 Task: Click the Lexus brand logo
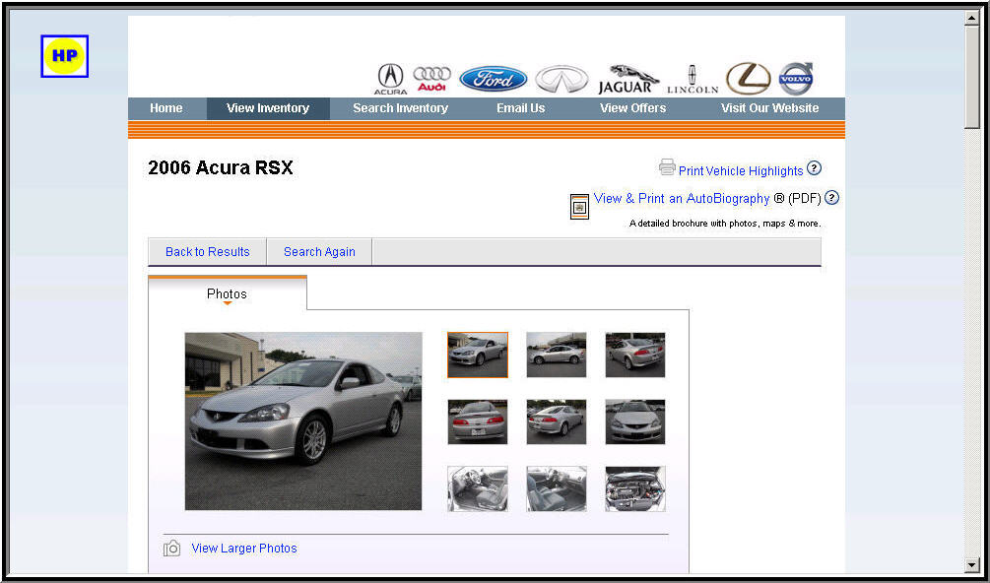tap(749, 79)
